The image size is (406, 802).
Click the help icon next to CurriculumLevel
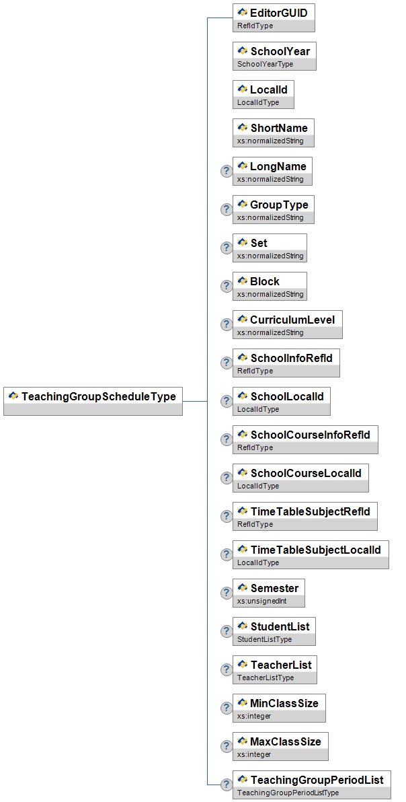coord(227,324)
